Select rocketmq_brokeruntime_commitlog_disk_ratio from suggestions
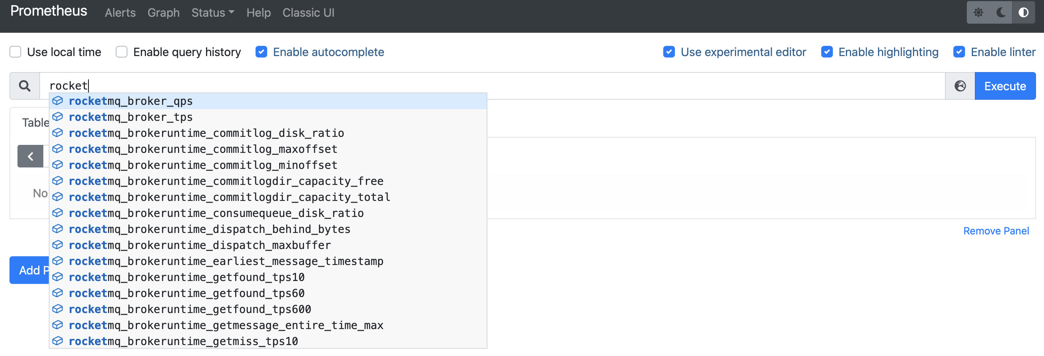 click(x=207, y=132)
